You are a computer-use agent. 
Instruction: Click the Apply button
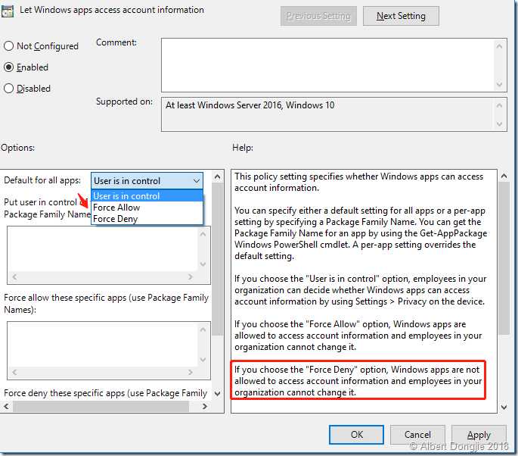click(x=479, y=435)
